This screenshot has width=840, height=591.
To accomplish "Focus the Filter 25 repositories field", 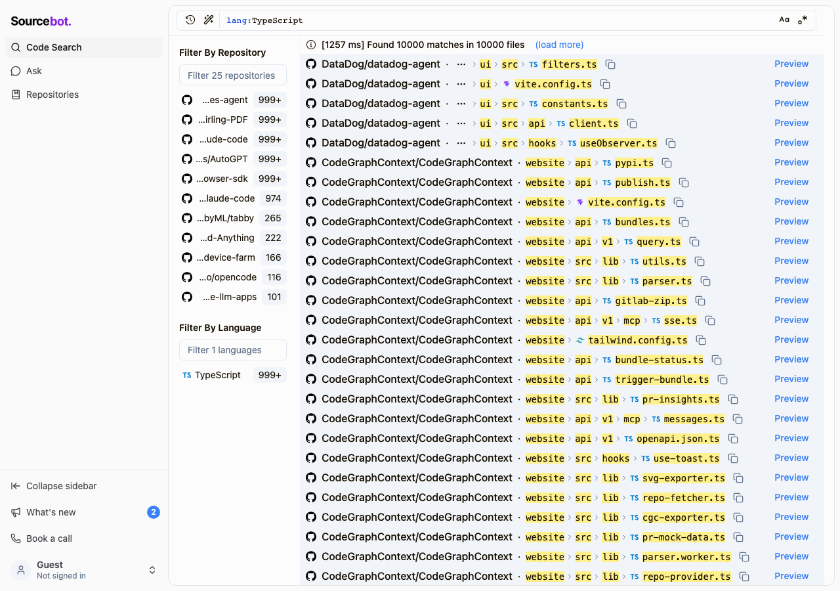I will 233,76.
